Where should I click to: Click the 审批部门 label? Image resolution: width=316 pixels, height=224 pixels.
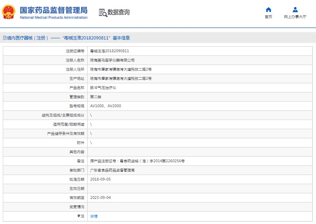[77, 170]
